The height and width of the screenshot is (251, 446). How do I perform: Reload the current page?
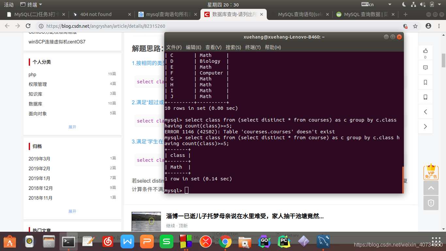point(28,26)
